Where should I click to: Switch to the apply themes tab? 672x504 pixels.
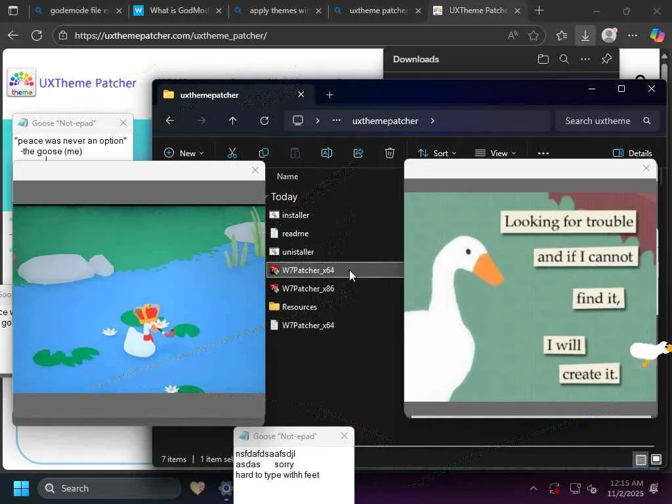[x=278, y=10]
